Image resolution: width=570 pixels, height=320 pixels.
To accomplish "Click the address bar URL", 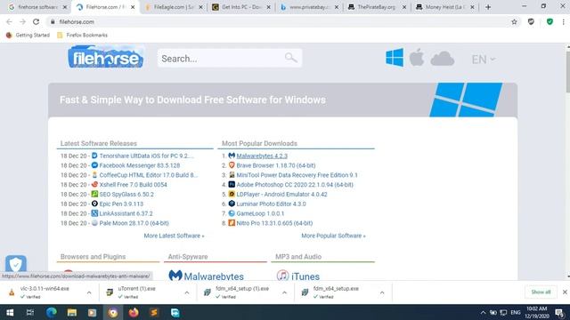I will [x=77, y=21].
